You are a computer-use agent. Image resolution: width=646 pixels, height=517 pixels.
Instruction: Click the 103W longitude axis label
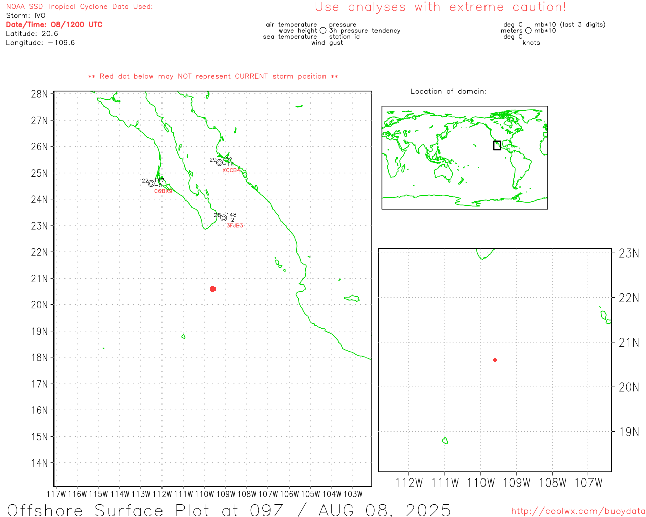[x=353, y=494]
